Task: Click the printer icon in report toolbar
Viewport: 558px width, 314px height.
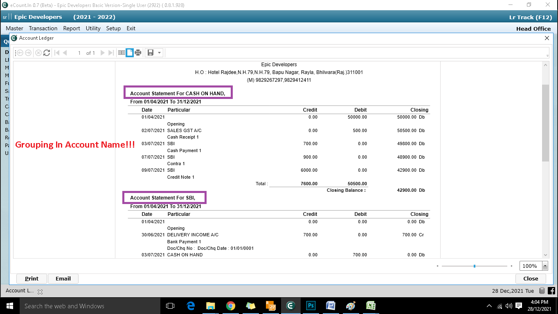Action: [138, 53]
